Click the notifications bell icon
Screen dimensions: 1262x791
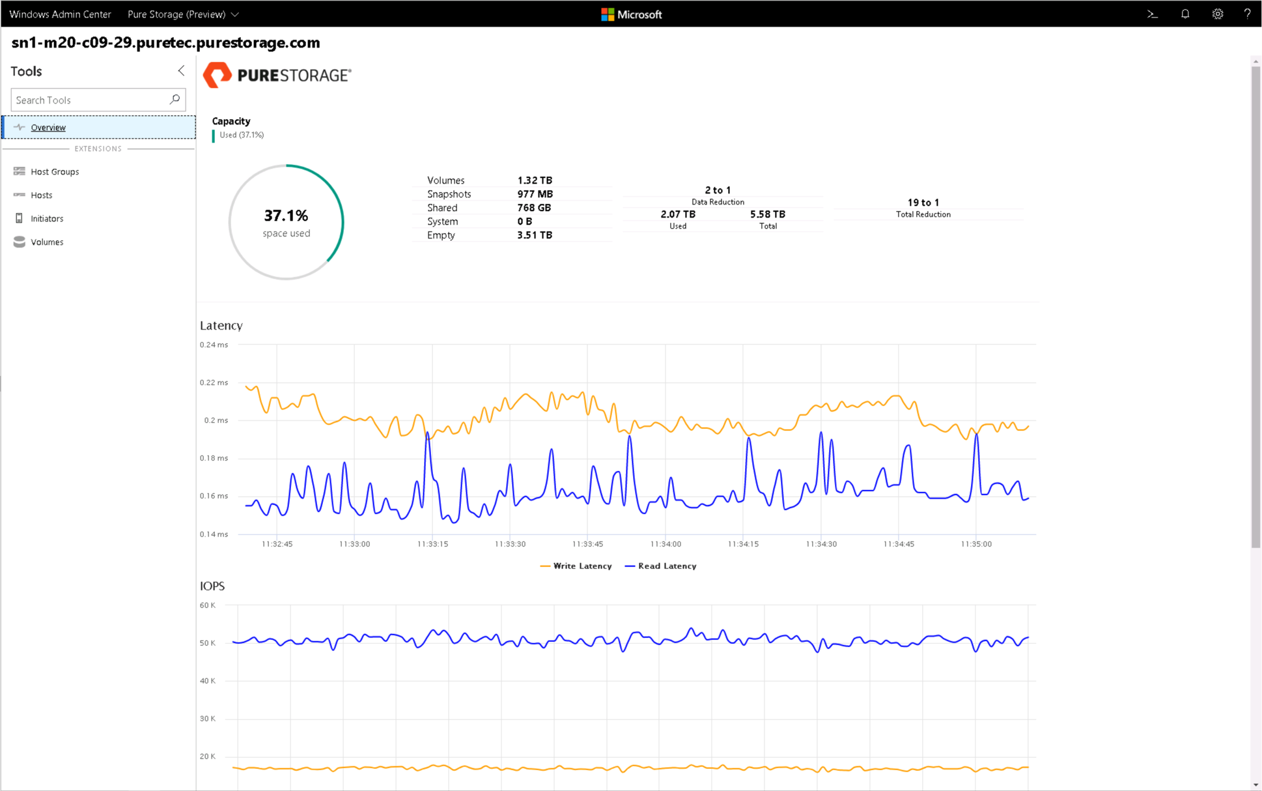[1186, 13]
